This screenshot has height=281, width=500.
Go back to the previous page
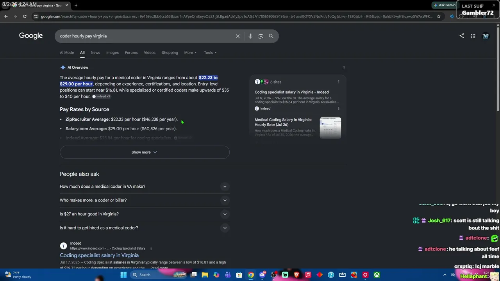pos(6,16)
